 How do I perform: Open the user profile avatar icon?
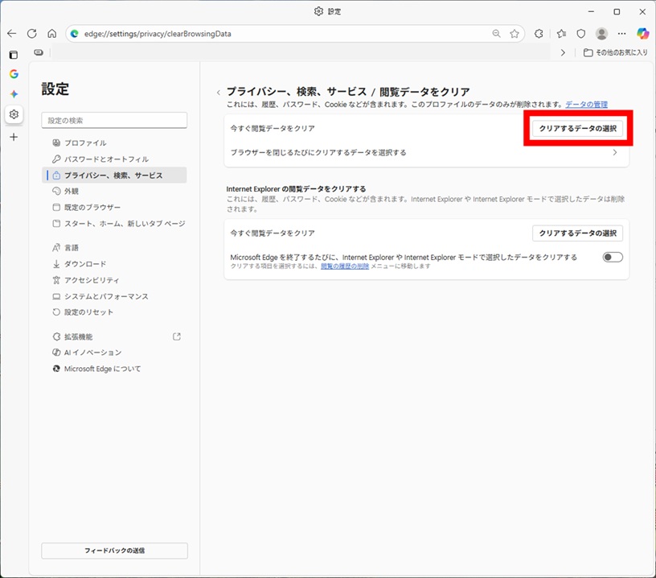[601, 34]
